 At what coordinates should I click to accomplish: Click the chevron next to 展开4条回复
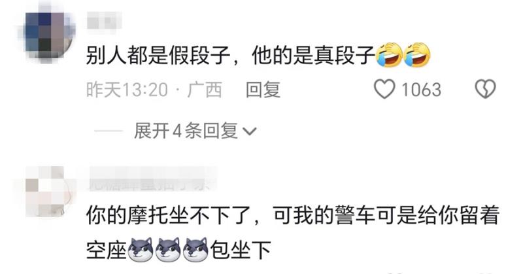(x=250, y=131)
